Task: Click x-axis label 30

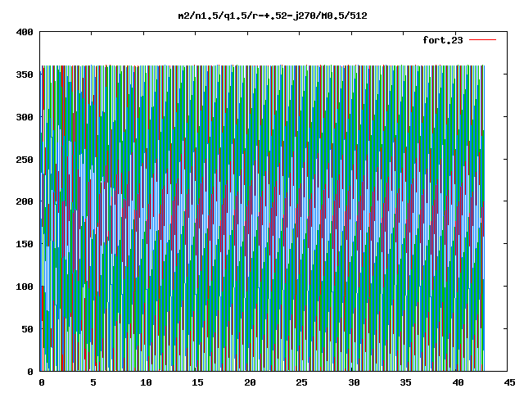Action: coord(354,382)
